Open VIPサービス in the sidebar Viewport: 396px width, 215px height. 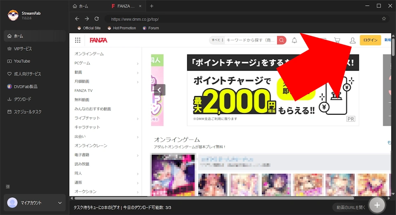click(35, 49)
